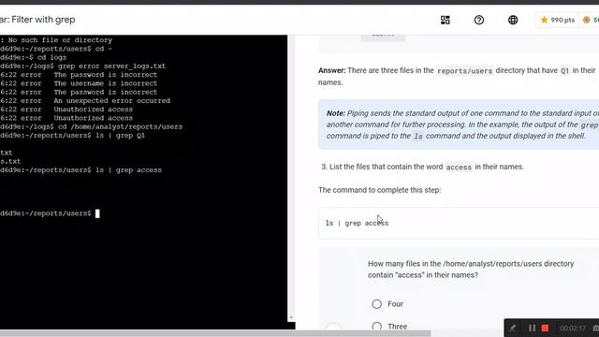Pause the screen recording

pyautogui.click(x=532, y=329)
